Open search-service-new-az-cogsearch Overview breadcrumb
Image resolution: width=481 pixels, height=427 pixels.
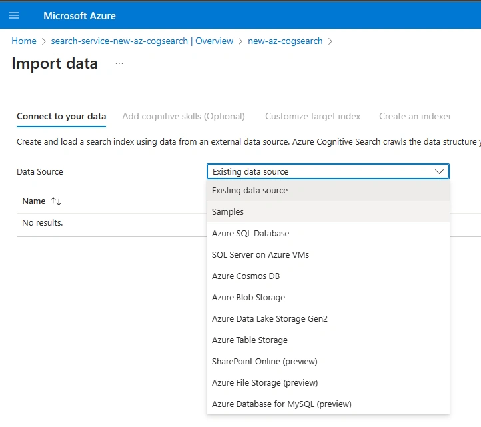pyautogui.click(x=142, y=41)
